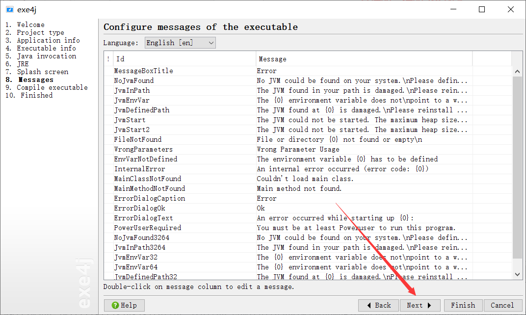The height and width of the screenshot is (315, 526).
Task: Click the exe4j title bar icon
Action: pyautogui.click(x=9, y=9)
